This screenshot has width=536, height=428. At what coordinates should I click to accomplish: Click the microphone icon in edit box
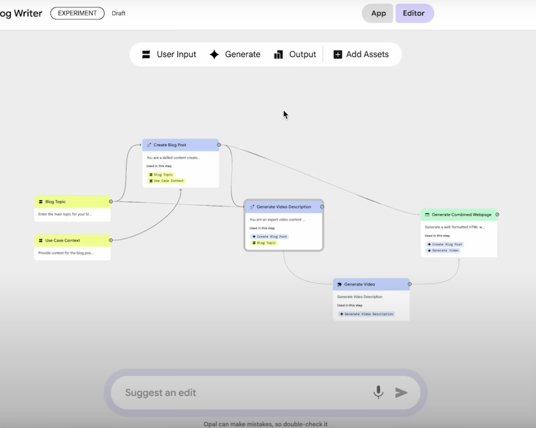(x=378, y=392)
